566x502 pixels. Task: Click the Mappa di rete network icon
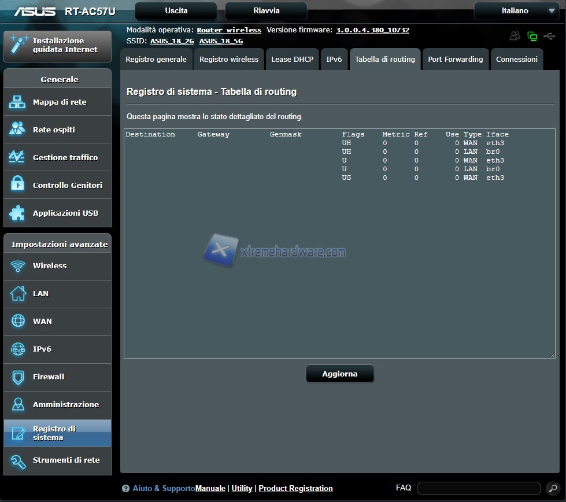tap(17, 102)
